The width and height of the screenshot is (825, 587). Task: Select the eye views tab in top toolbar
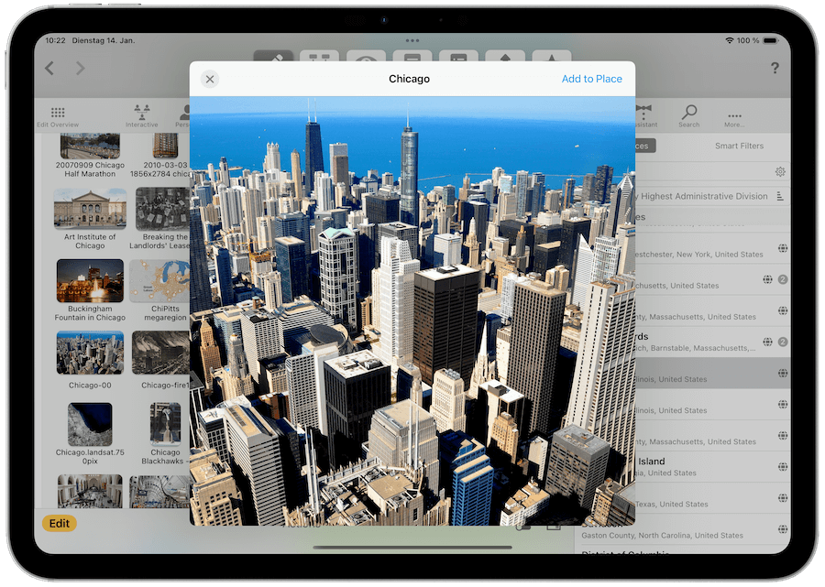pyautogui.click(x=366, y=56)
